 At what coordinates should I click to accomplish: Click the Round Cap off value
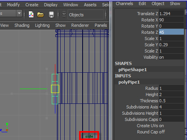click(162, 132)
